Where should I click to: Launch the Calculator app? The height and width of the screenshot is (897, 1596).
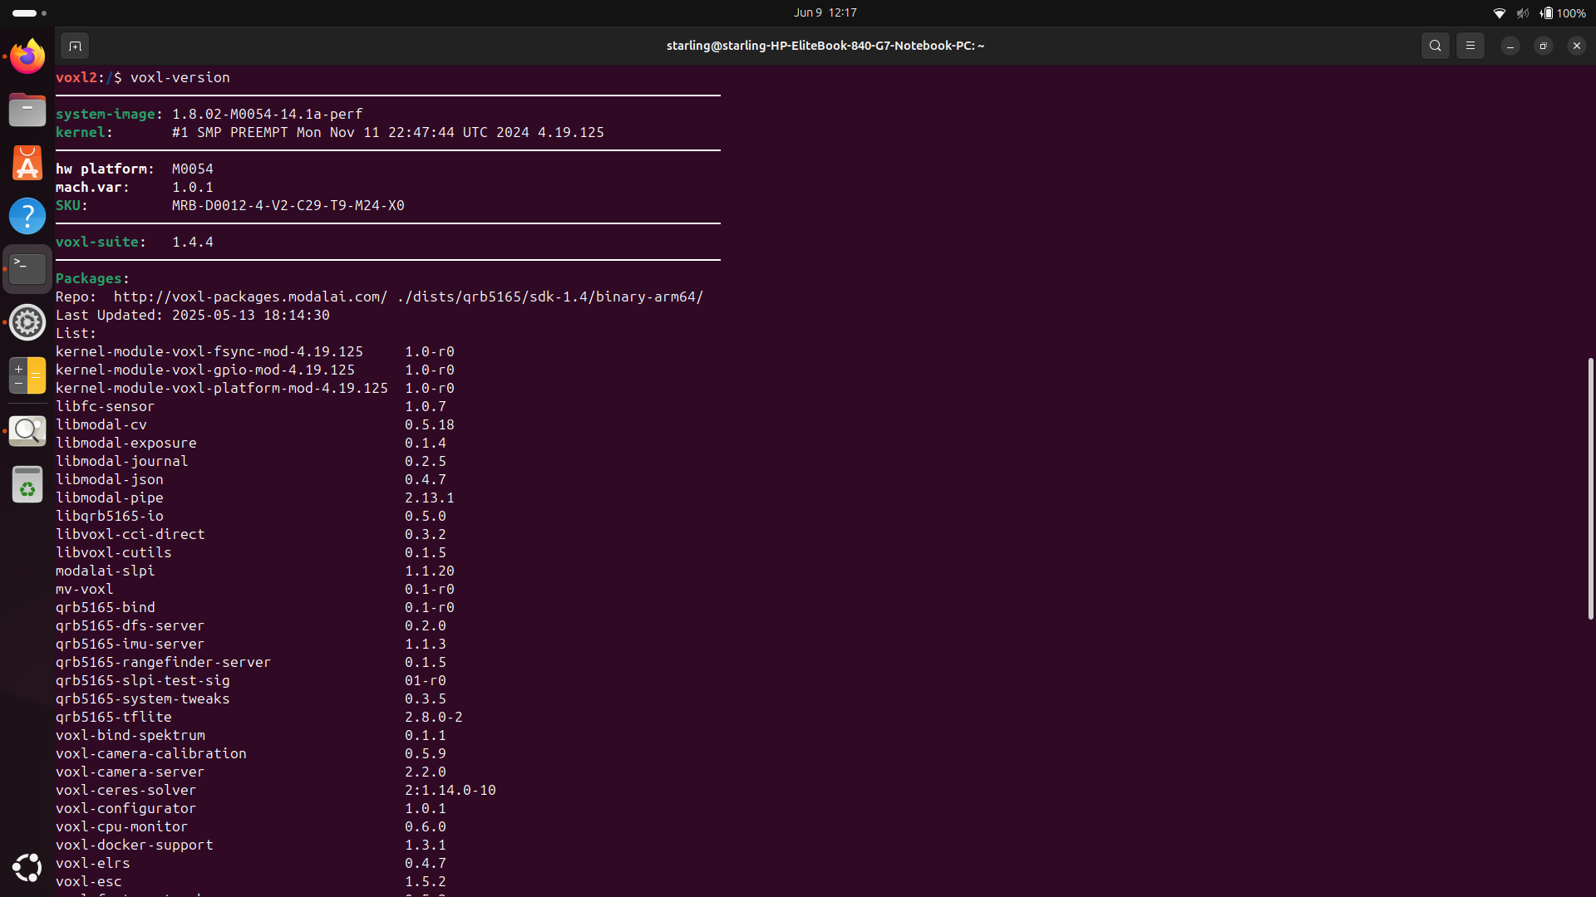coord(27,375)
